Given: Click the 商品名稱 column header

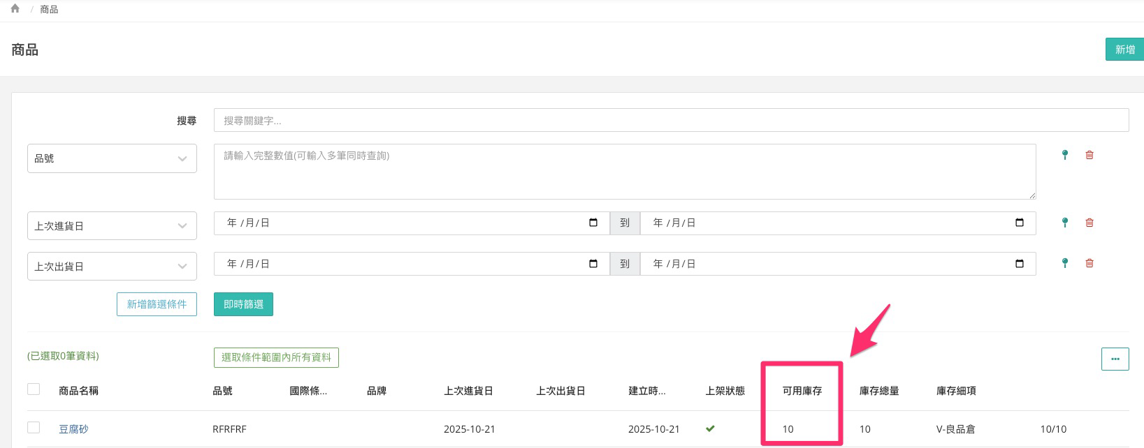Looking at the screenshot, I should coord(78,391).
